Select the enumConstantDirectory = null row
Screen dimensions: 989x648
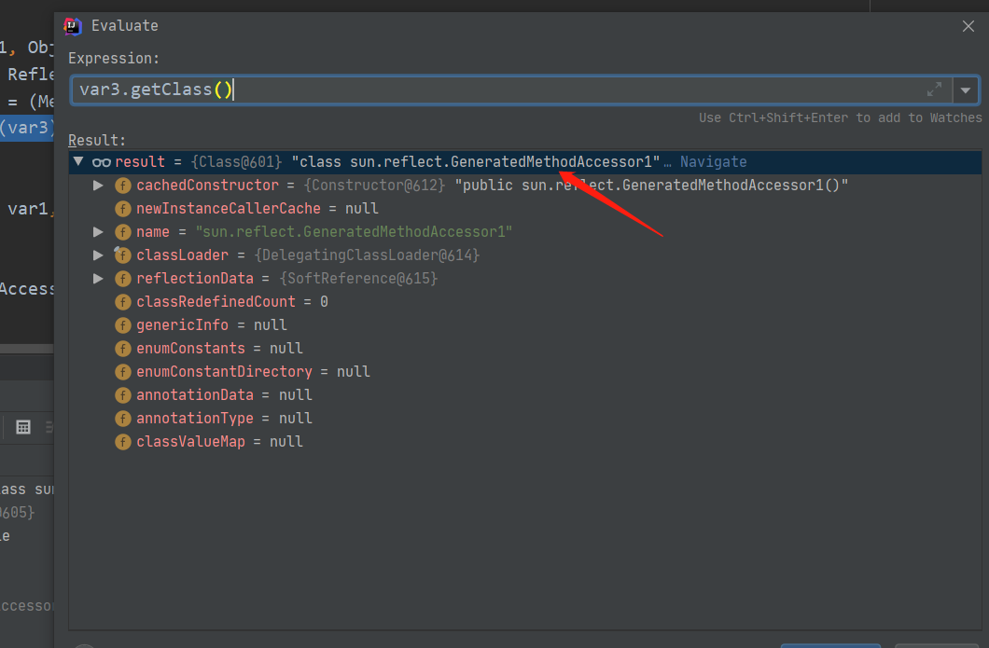(x=524, y=372)
